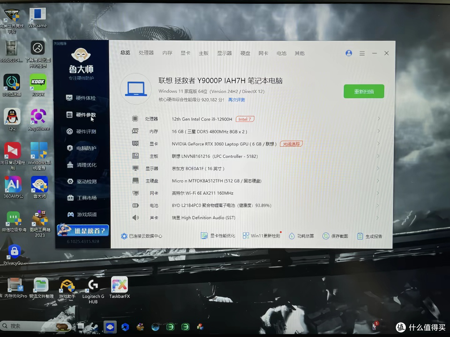Image resolution: width=450 pixels, height=337 pixels.
Task: Open 游戏频道 in the sidebar
Action: click(82, 214)
